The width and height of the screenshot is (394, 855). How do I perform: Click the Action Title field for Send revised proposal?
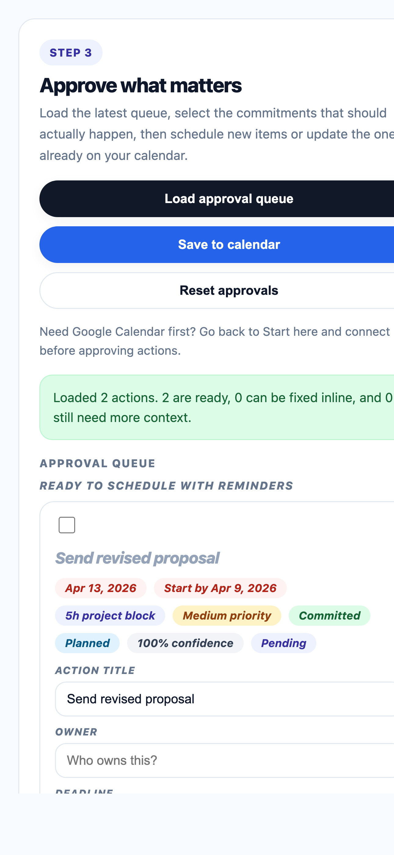tap(199, 698)
